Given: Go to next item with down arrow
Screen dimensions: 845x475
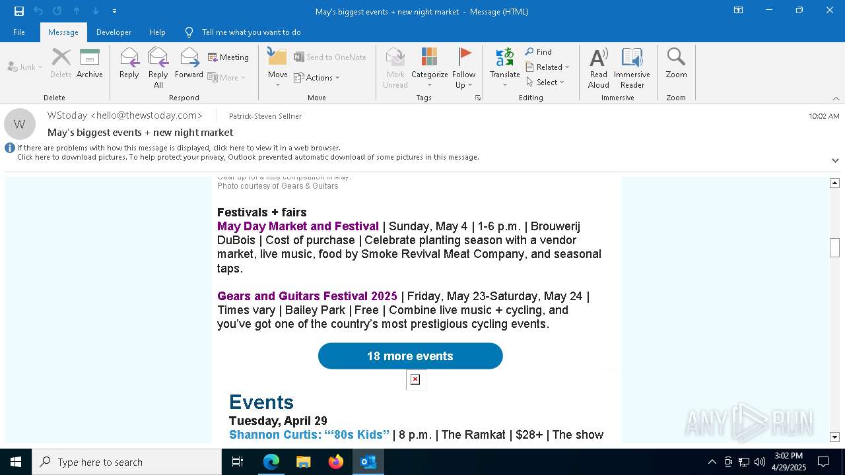Looking at the screenshot, I should [x=95, y=11].
